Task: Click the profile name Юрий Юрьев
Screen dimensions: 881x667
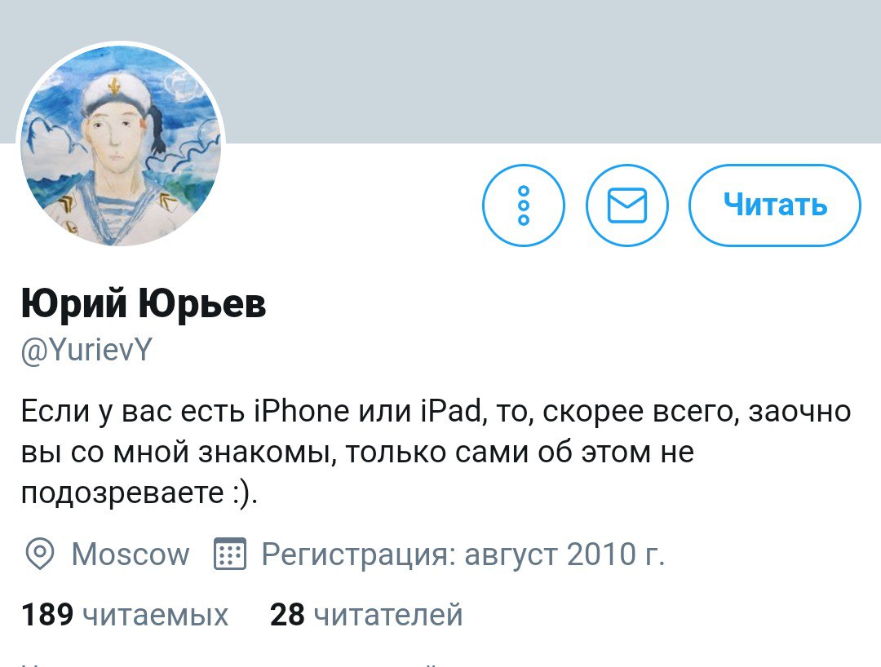Action: pos(144,303)
